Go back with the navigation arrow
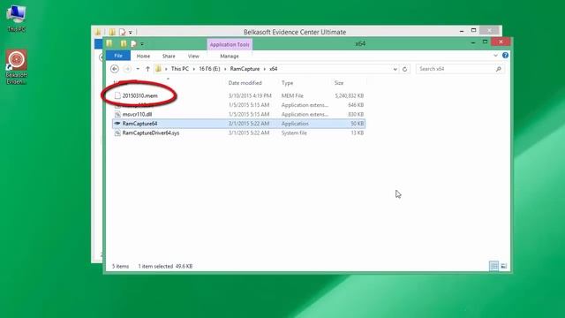 tap(115, 69)
